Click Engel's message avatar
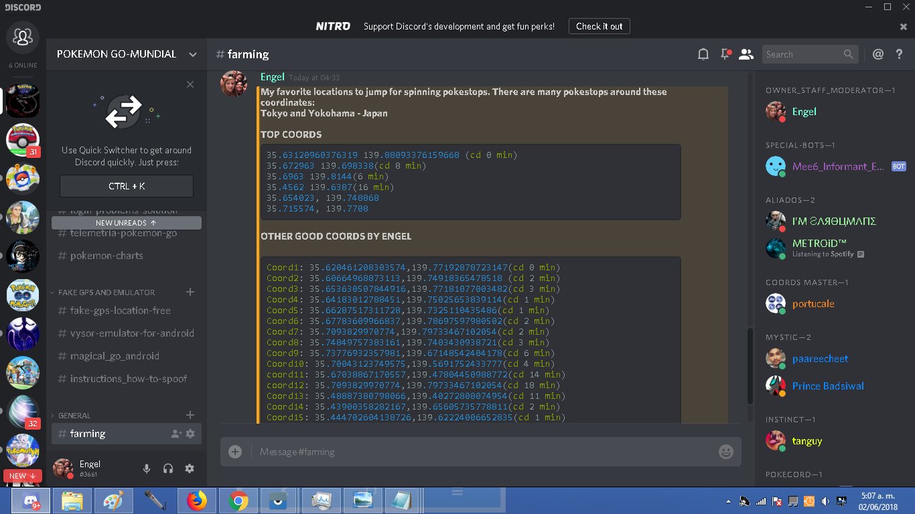 point(234,84)
